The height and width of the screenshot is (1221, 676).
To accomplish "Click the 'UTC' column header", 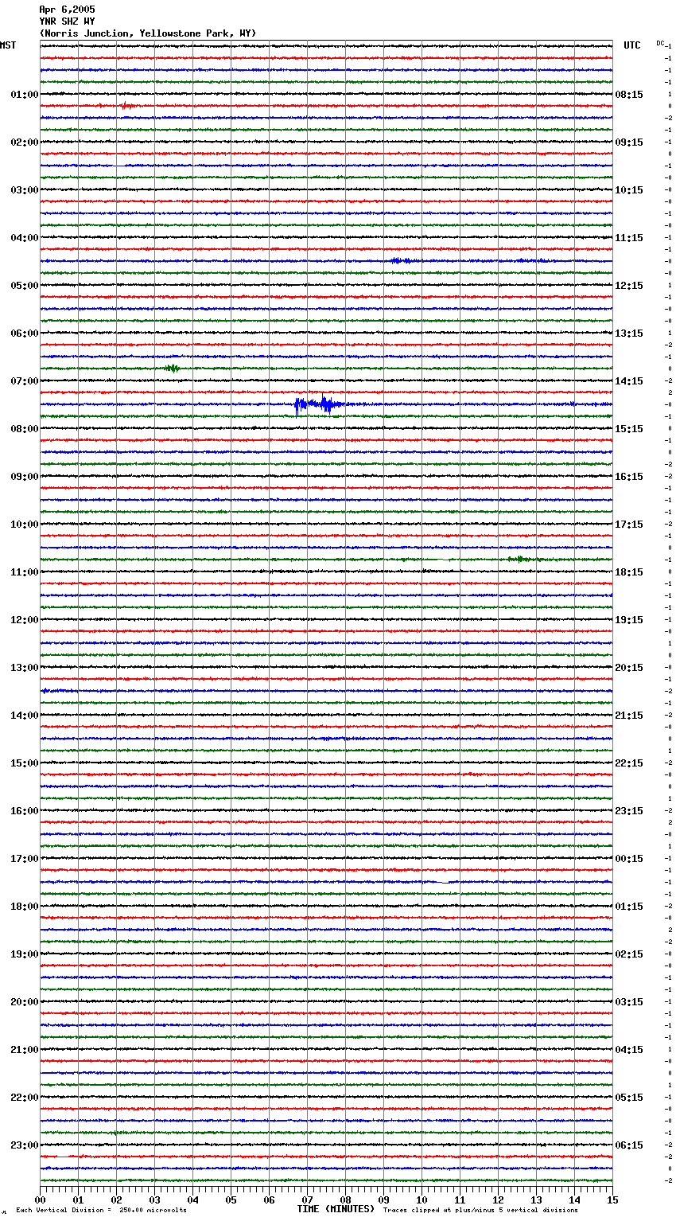I will [x=632, y=45].
